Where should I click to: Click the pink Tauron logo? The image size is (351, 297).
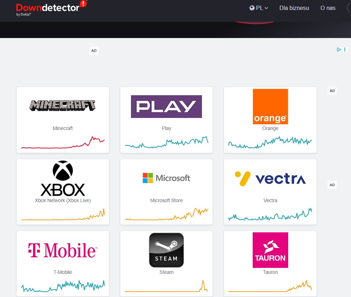pos(270,250)
